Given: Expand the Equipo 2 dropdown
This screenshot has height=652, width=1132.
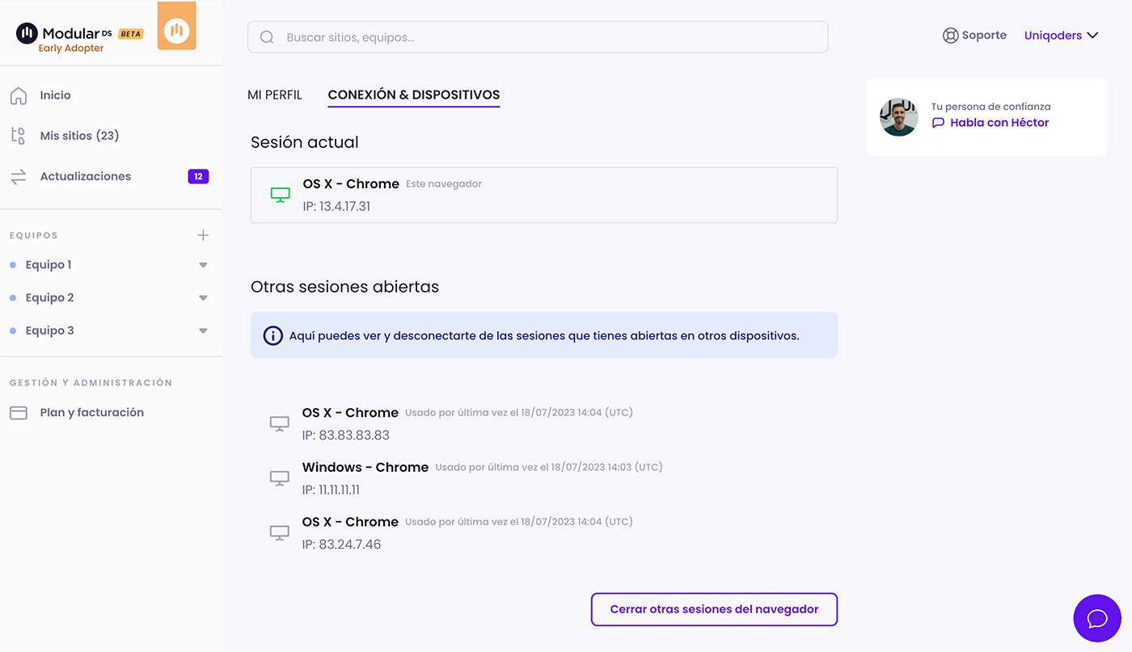Looking at the screenshot, I should [x=203, y=297].
